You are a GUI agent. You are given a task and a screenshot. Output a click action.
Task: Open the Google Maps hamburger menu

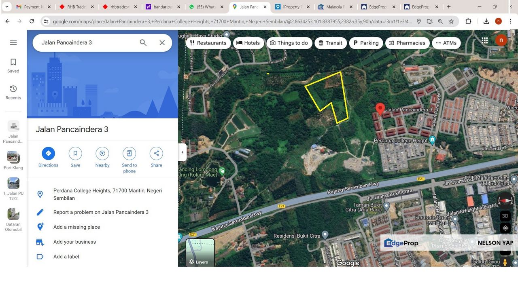[13, 42]
